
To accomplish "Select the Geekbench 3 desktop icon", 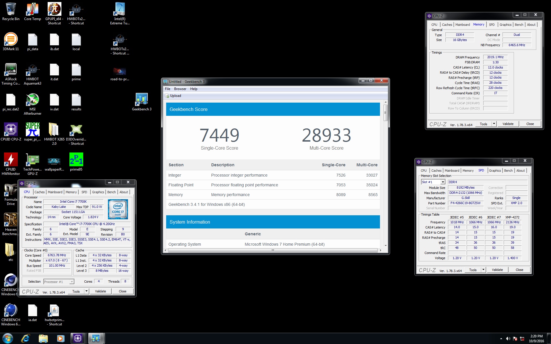I will click(141, 102).
